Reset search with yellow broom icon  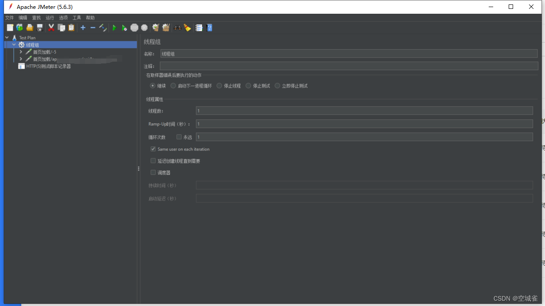tap(187, 27)
